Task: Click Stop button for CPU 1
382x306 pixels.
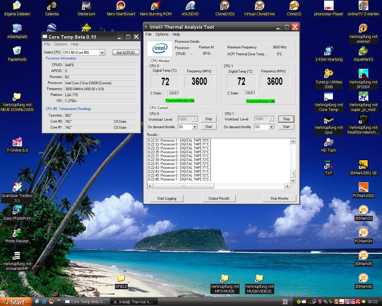Action: [x=286, y=119]
